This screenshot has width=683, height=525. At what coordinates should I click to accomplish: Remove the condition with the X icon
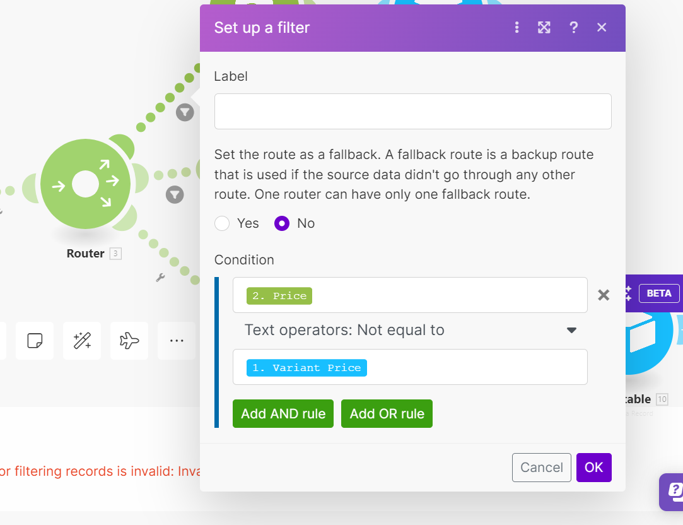point(604,295)
